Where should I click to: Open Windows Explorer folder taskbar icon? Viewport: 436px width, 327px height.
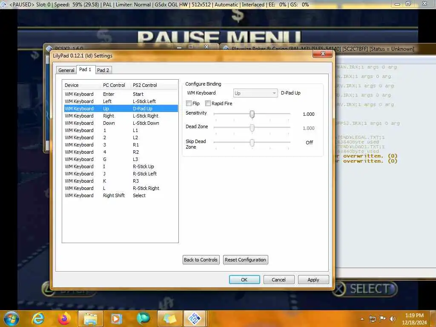91,318
